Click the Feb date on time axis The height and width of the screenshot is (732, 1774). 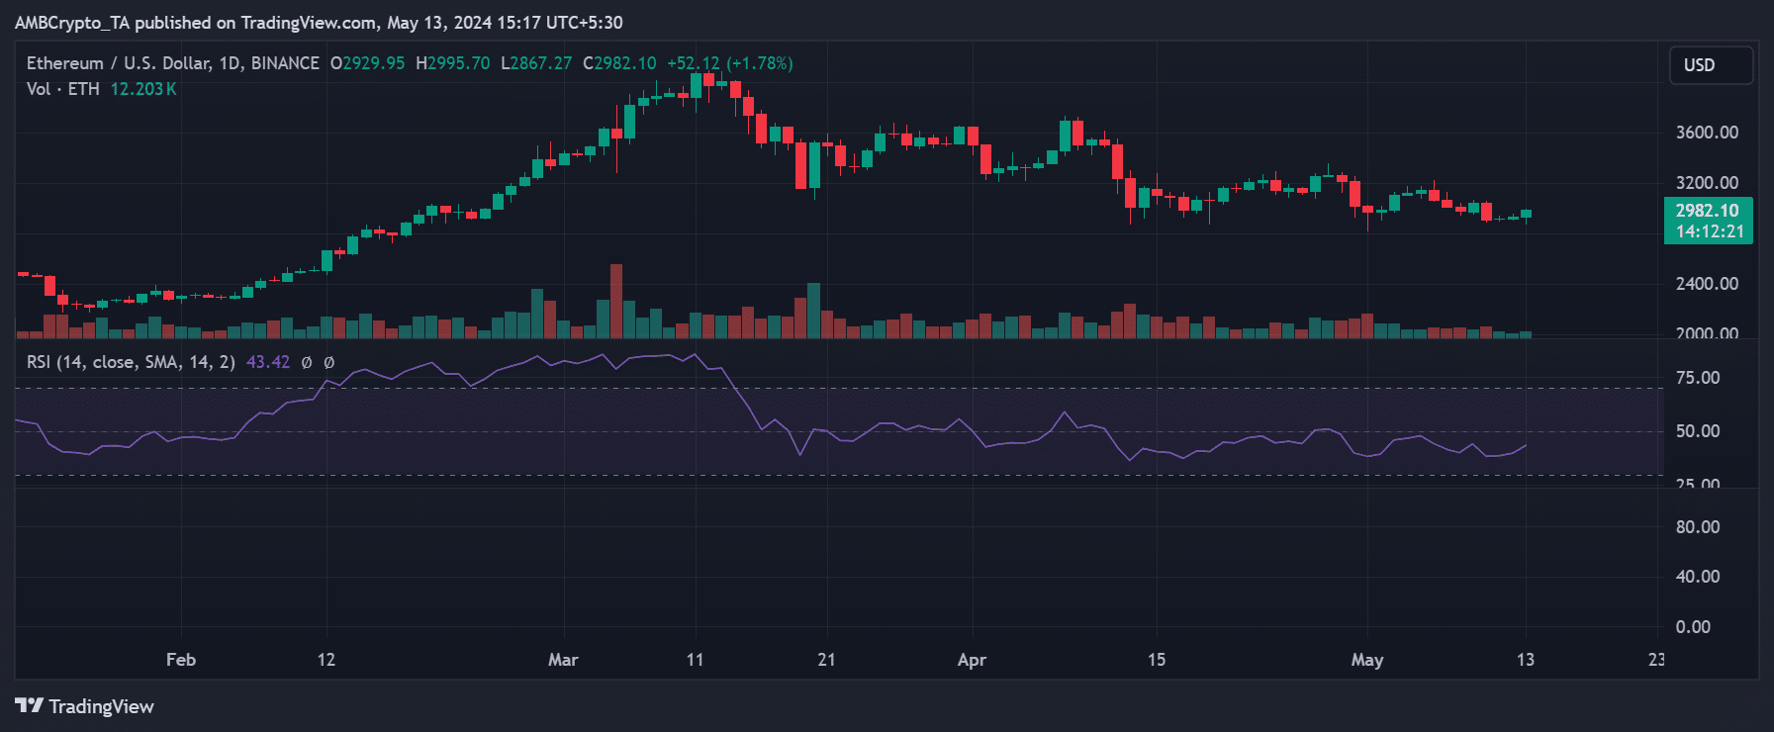181,660
